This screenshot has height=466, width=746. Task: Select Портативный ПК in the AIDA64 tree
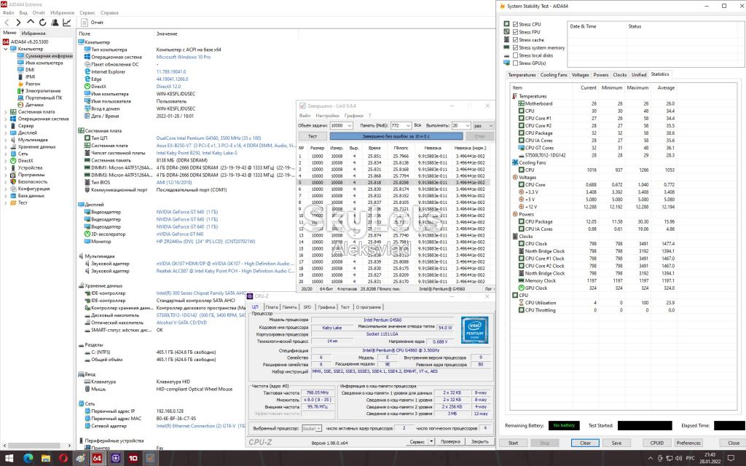(44, 98)
